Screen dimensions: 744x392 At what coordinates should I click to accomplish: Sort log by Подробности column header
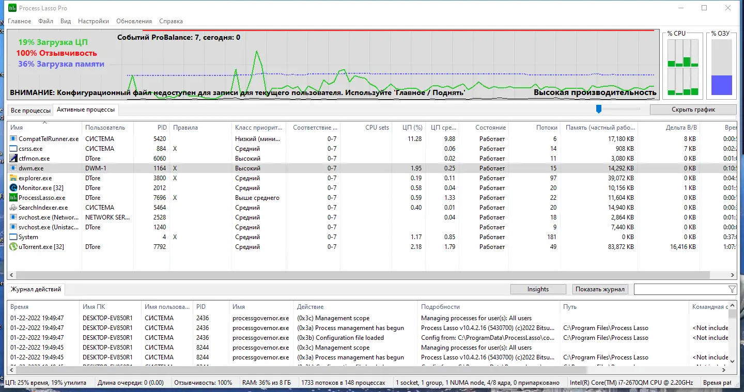(488, 307)
